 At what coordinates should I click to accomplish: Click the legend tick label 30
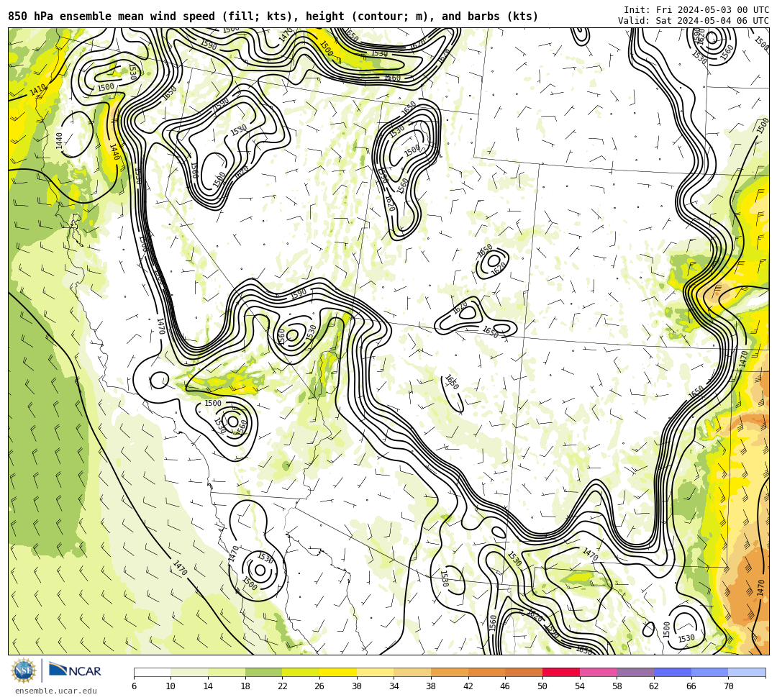(356, 686)
